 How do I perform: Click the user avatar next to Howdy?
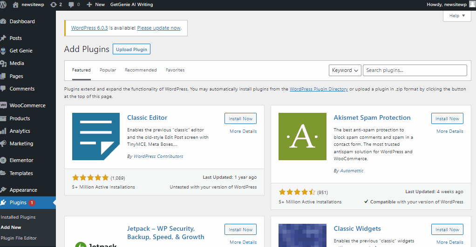(472, 4)
